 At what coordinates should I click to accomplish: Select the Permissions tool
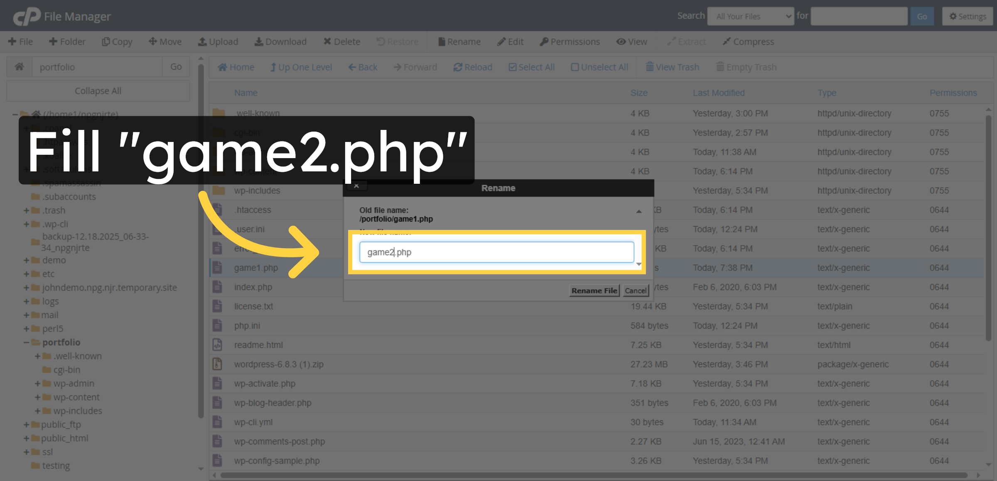coord(570,42)
